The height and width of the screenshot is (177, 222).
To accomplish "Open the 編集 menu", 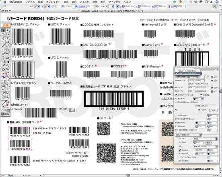I will (40, 2).
